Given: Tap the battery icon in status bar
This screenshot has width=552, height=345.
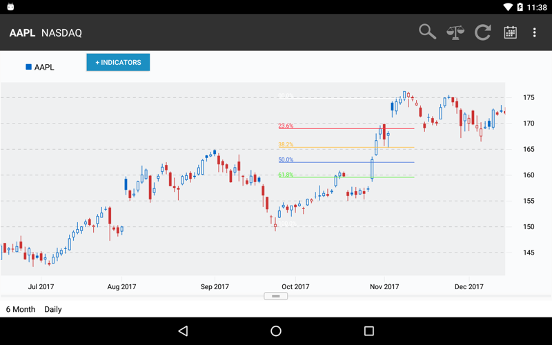Looking at the screenshot, I should (520, 7).
